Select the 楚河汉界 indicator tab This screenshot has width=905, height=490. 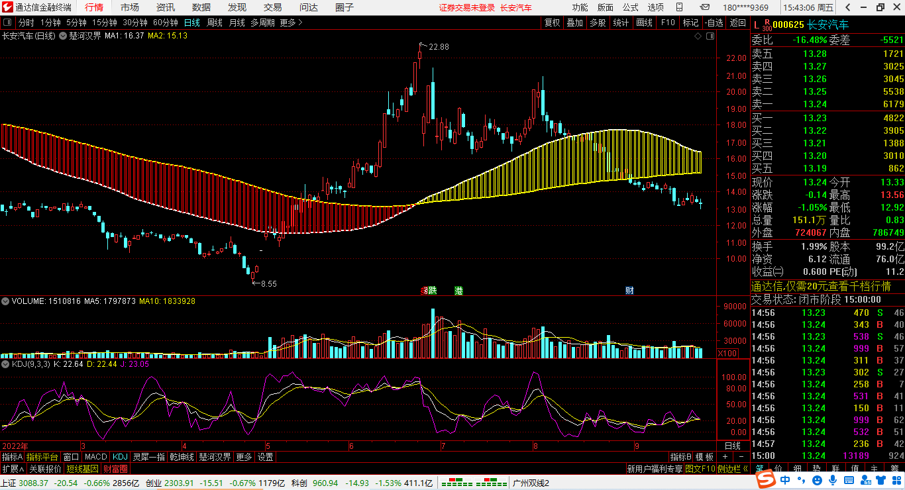click(215, 457)
